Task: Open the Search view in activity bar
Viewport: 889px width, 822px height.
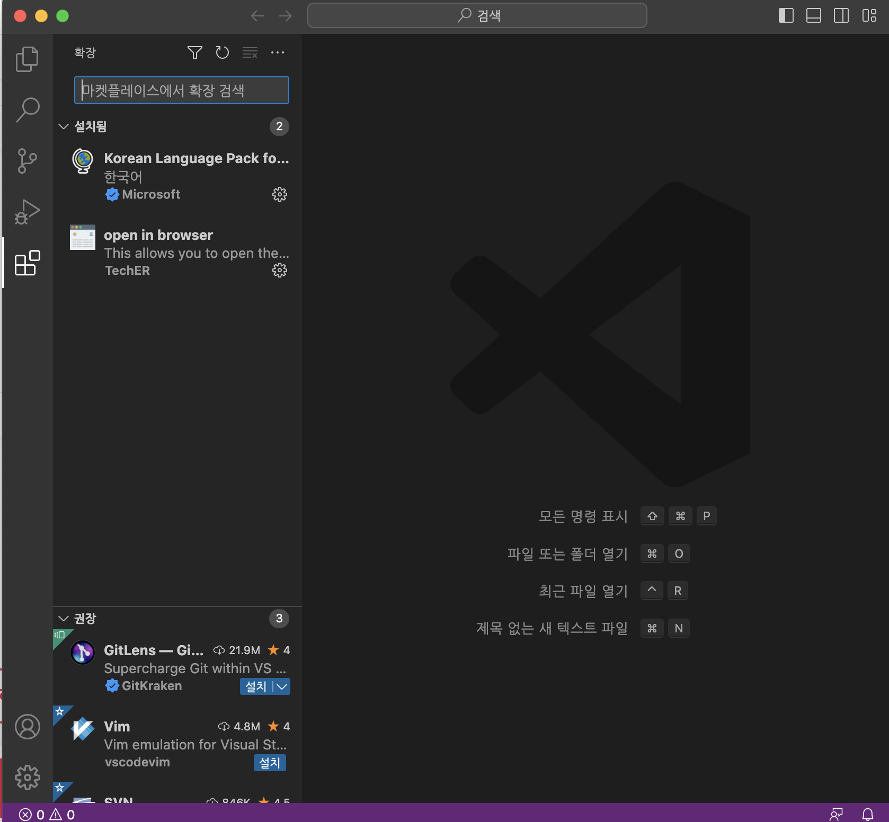Action: coord(27,110)
